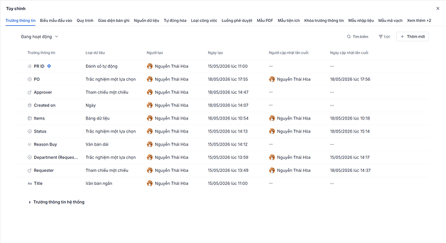Screen dimensions: 446x243
Task: Switch to the Mẫu PDF tab
Action: [x=265, y=21]
